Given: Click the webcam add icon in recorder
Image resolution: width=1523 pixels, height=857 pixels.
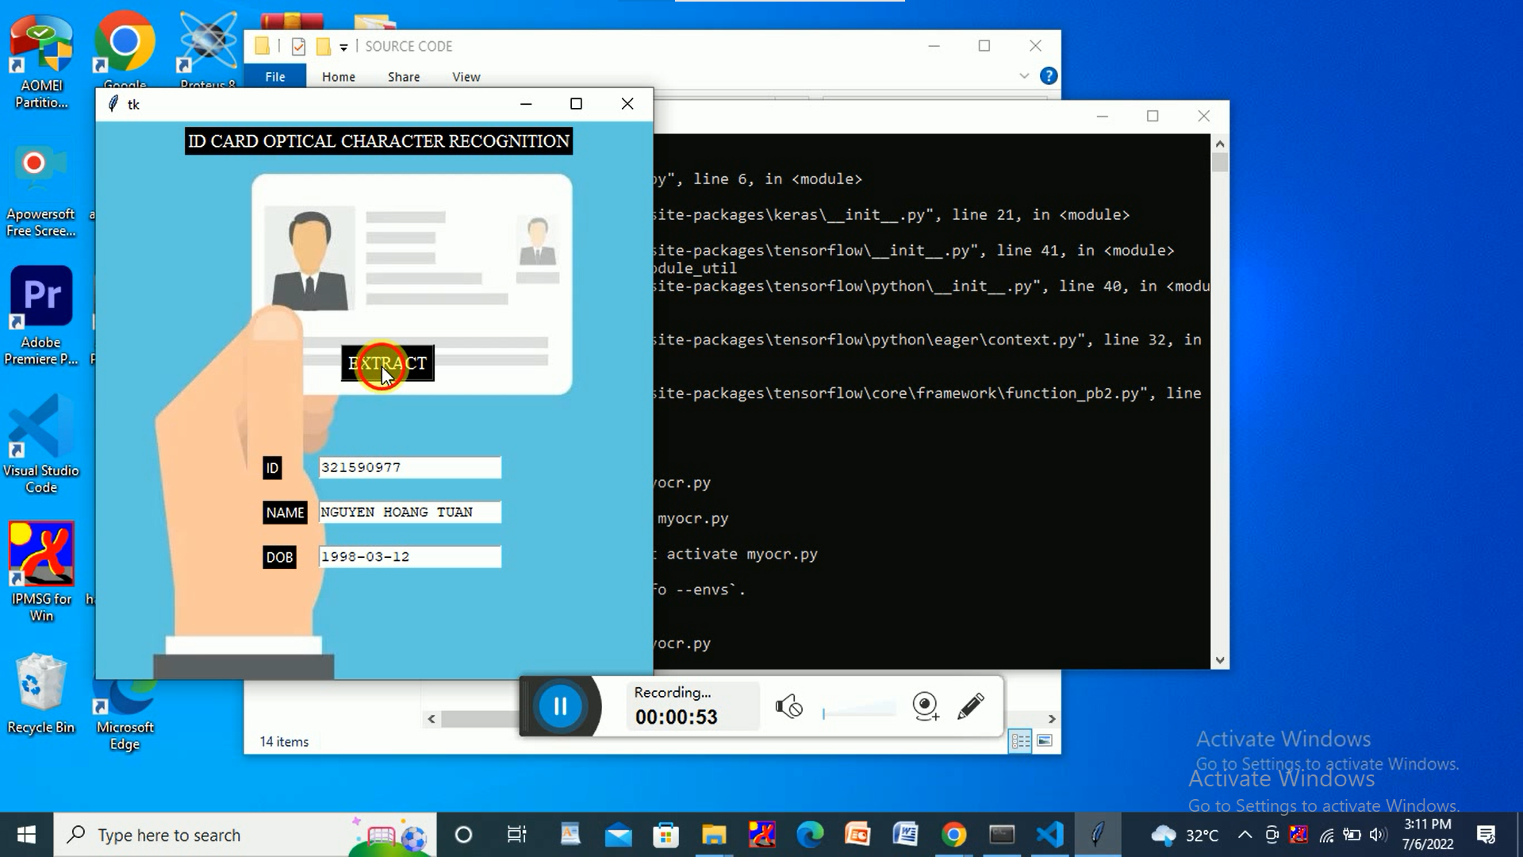Looking at the screenshot, I should click(925, 706).
